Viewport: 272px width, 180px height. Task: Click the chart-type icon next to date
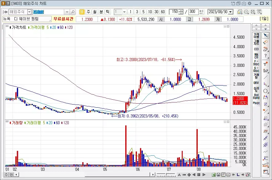[239, 12]
